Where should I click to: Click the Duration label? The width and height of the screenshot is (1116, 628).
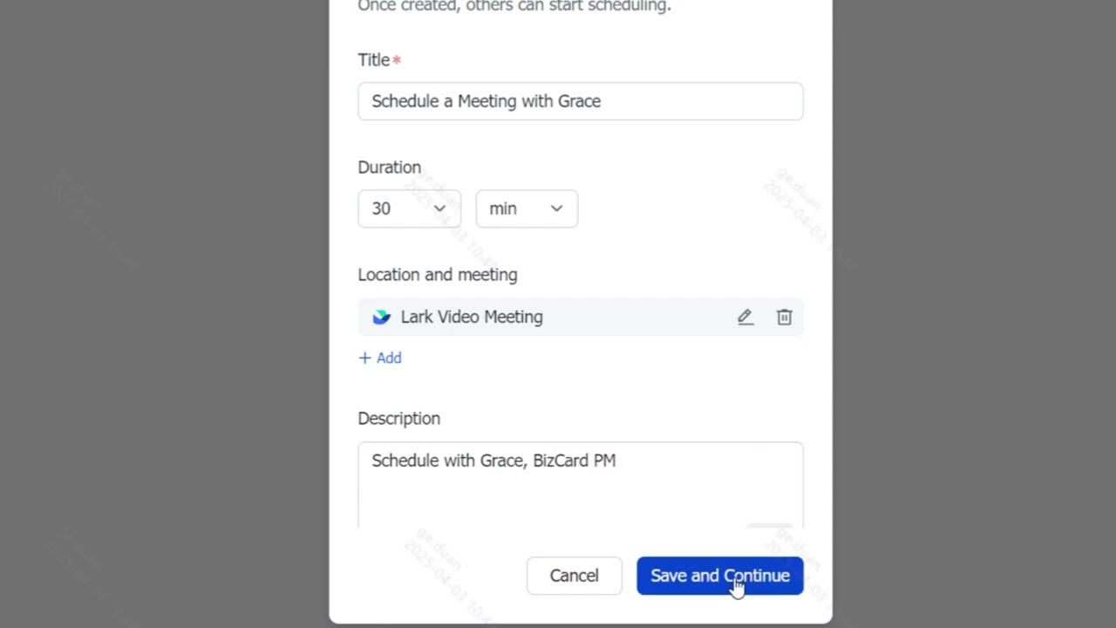[x=389, y=167]
